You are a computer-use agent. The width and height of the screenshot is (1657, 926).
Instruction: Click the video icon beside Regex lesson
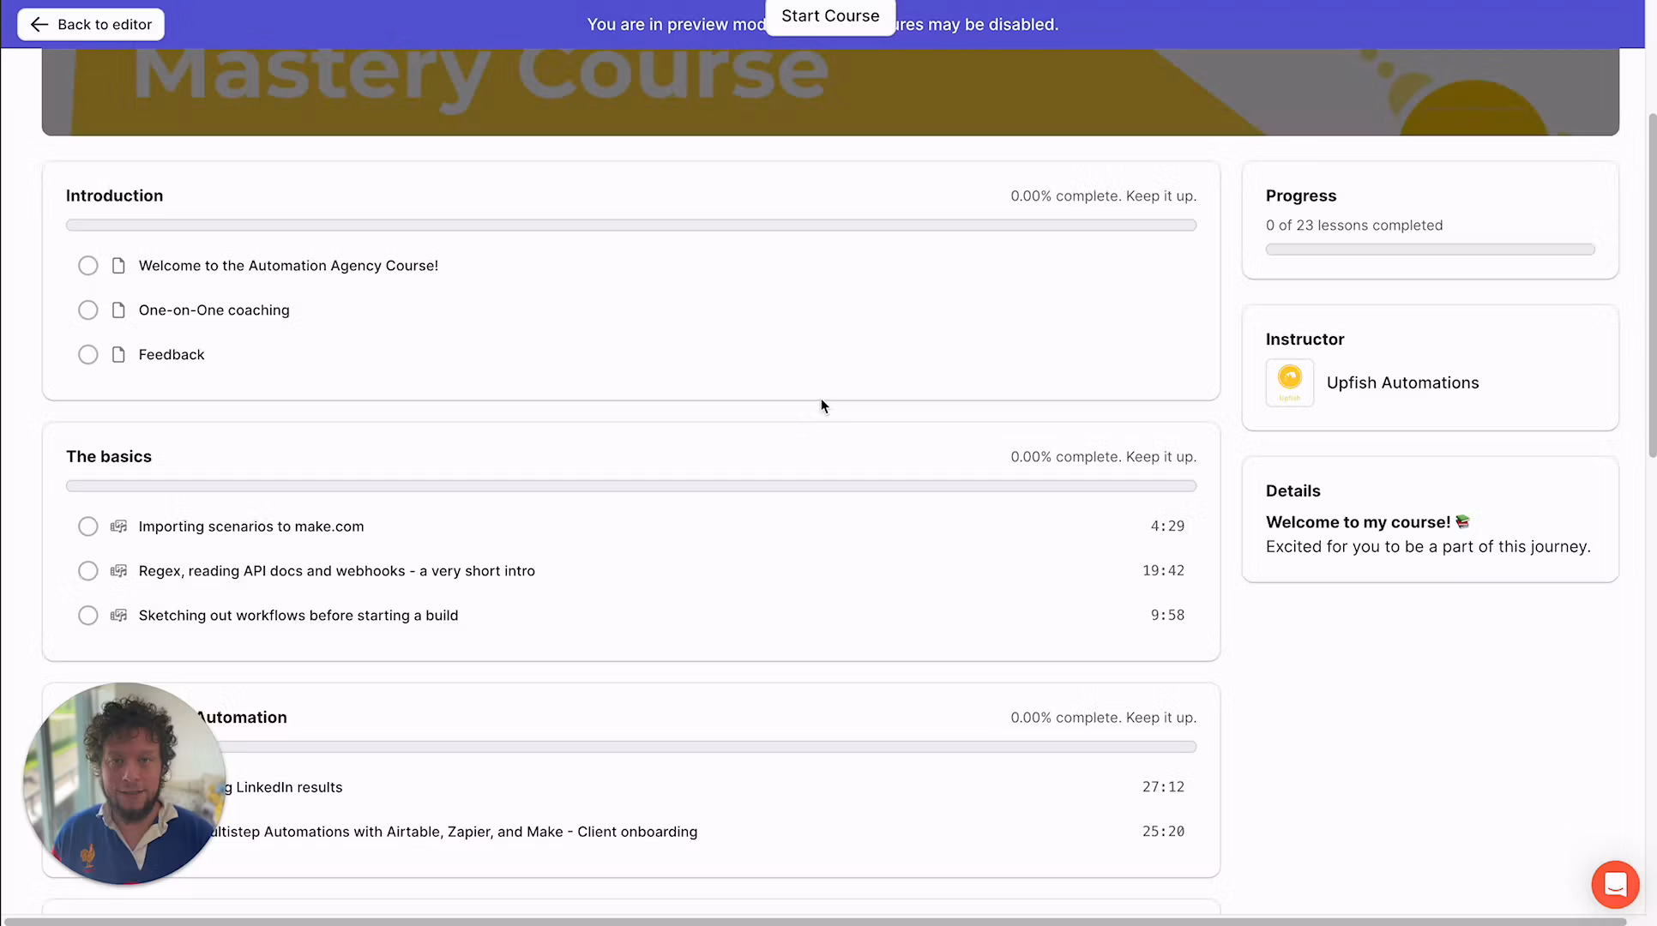(x=118, y=570)
